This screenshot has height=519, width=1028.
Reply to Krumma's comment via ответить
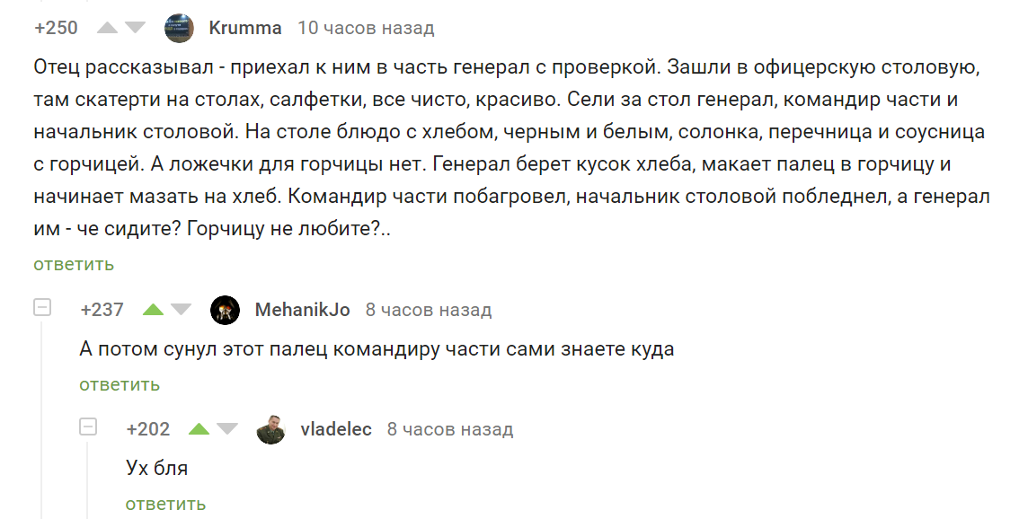click(74, 264)
